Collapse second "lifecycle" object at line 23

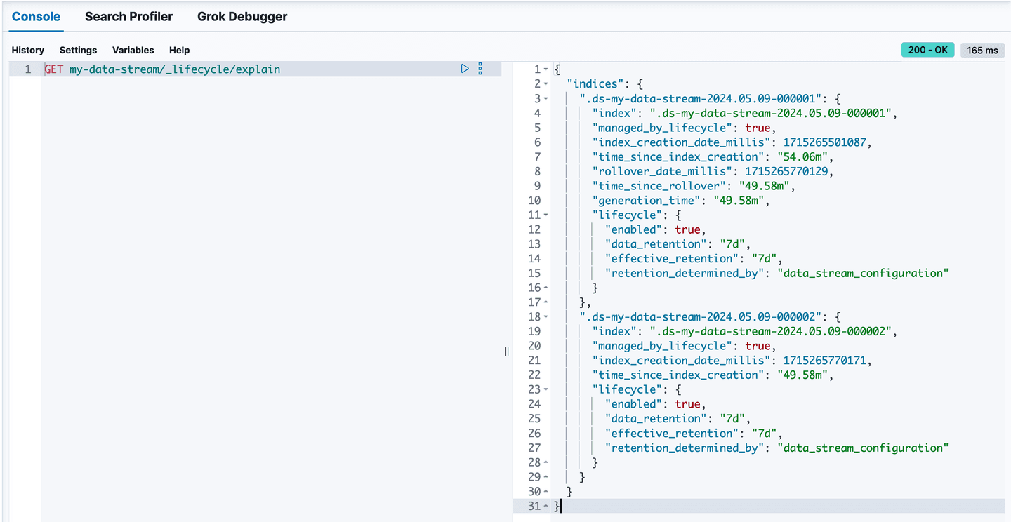[546, 389]
